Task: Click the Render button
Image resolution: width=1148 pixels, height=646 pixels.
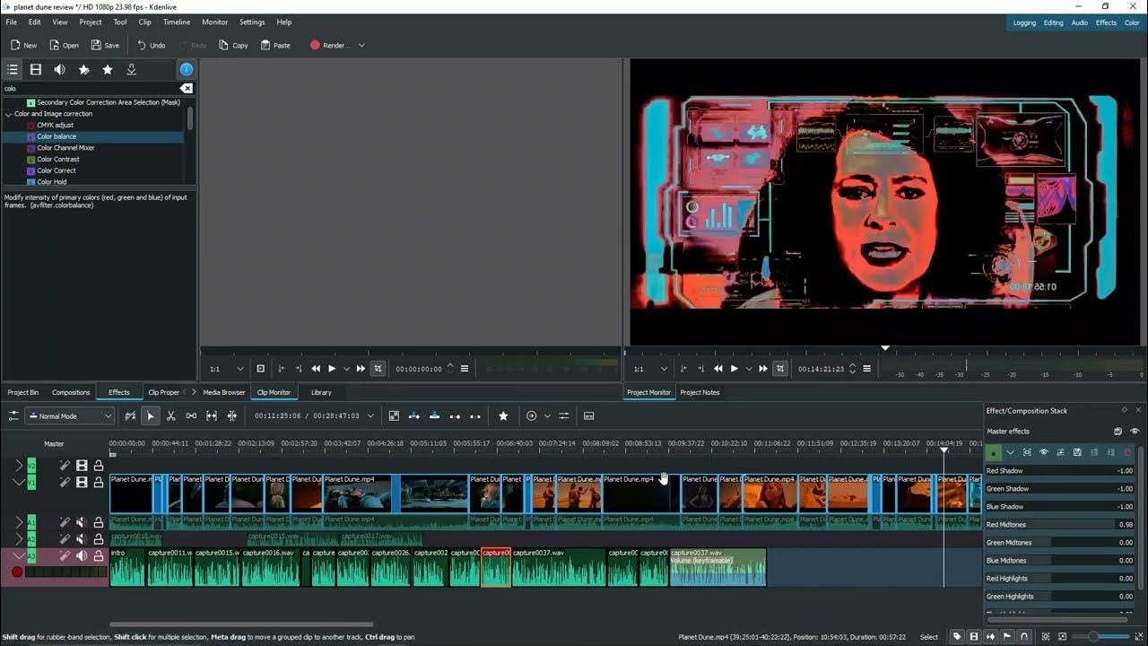Action: coord(329,45)
